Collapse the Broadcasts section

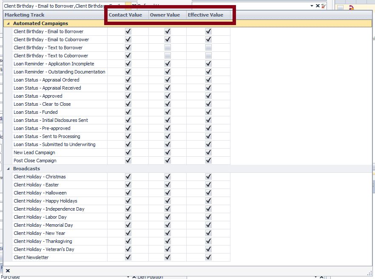[8, 169]
